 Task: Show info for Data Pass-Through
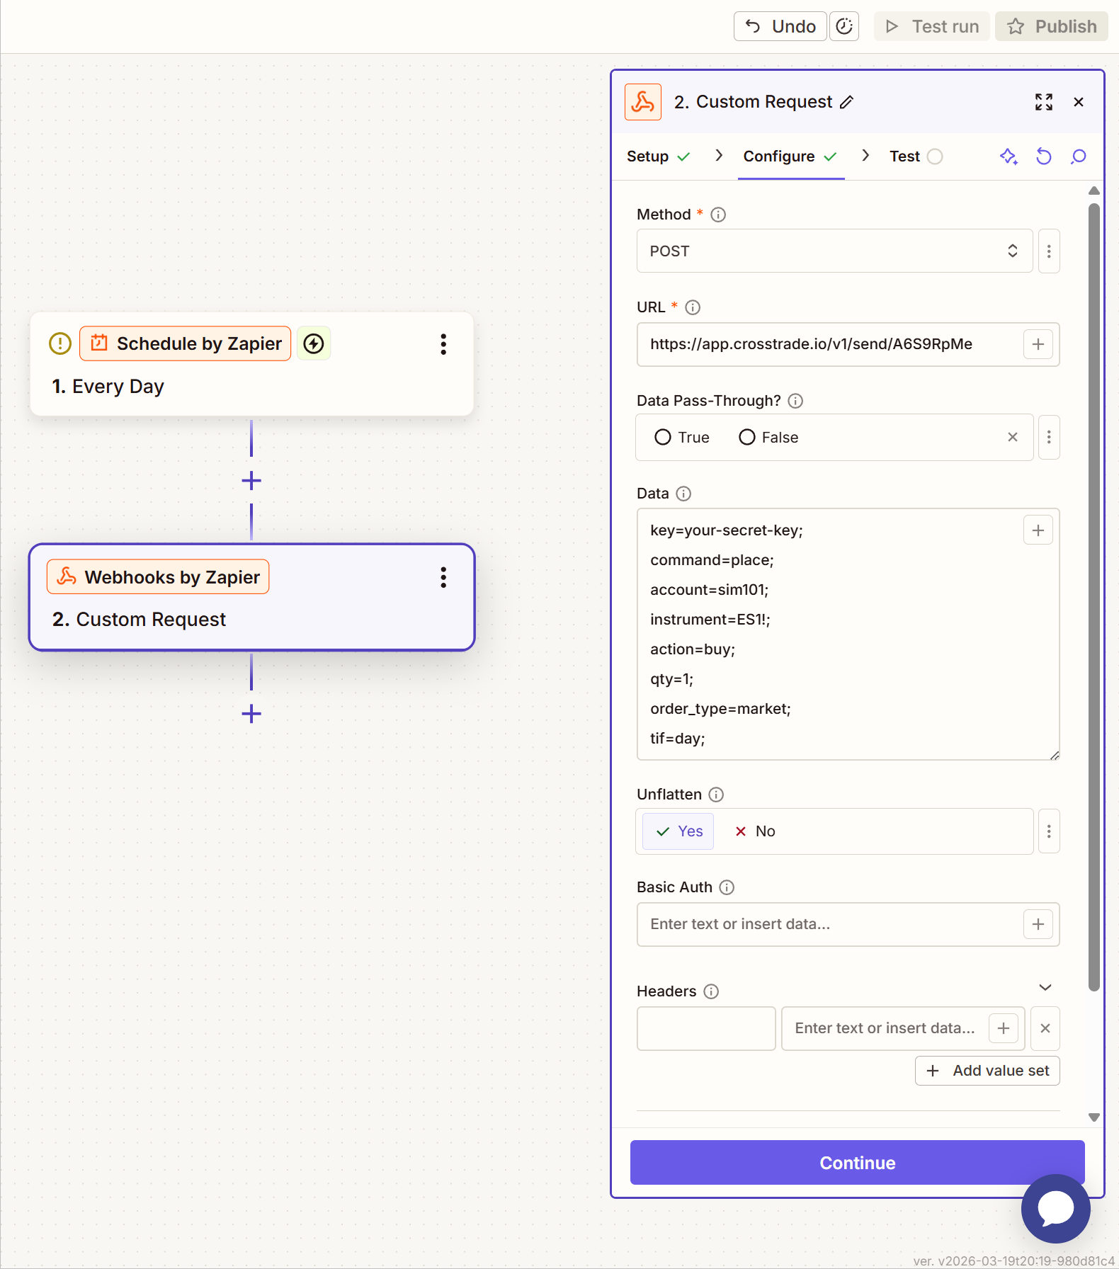tap(795, 401)
